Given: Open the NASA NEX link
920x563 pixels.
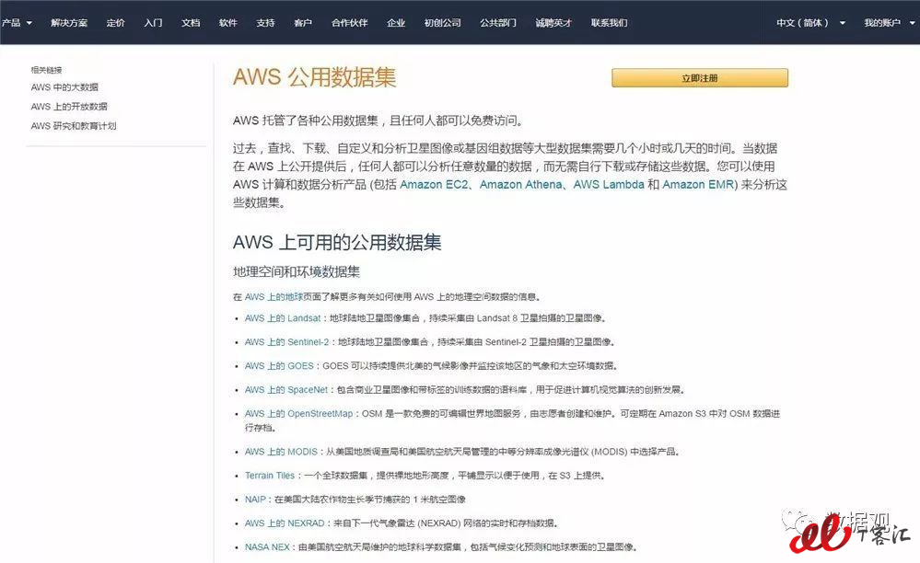Looking at the screenshot, I should (268, 547).
